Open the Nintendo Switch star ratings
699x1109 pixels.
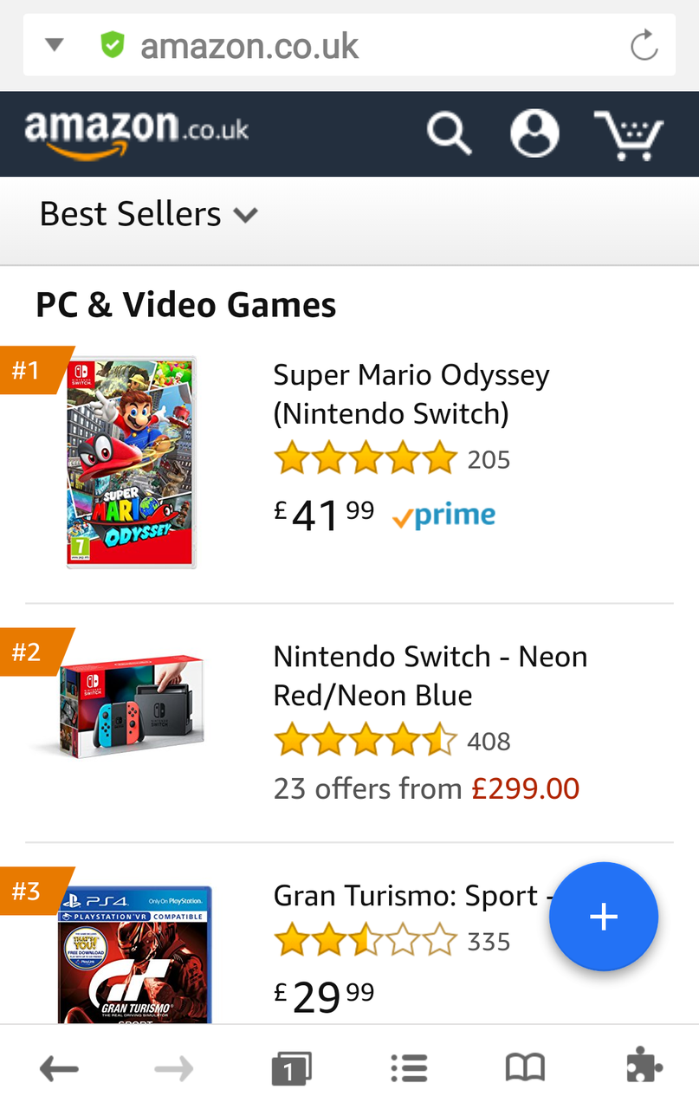(365, 741)
